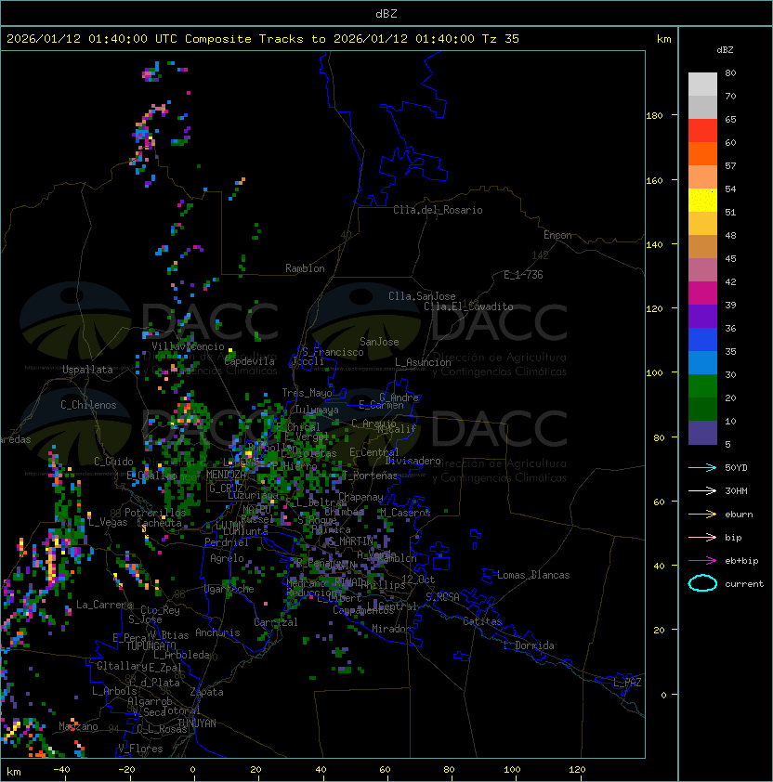Click the 'current' legend label
773x782 pixels.
click(x=744, y=583)
